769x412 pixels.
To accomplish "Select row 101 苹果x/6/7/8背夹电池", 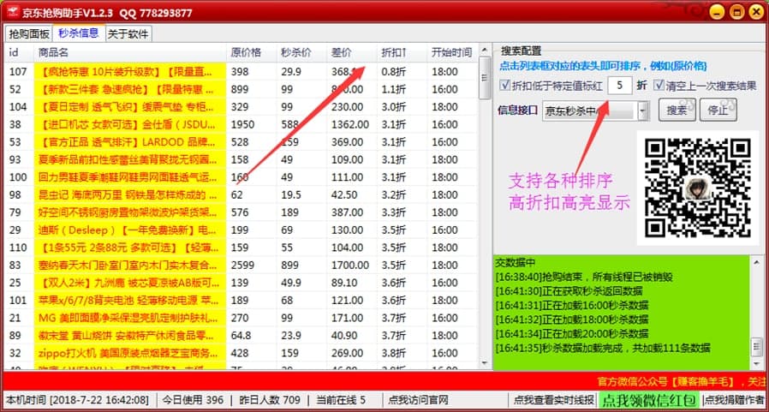I will coord(241,300).
